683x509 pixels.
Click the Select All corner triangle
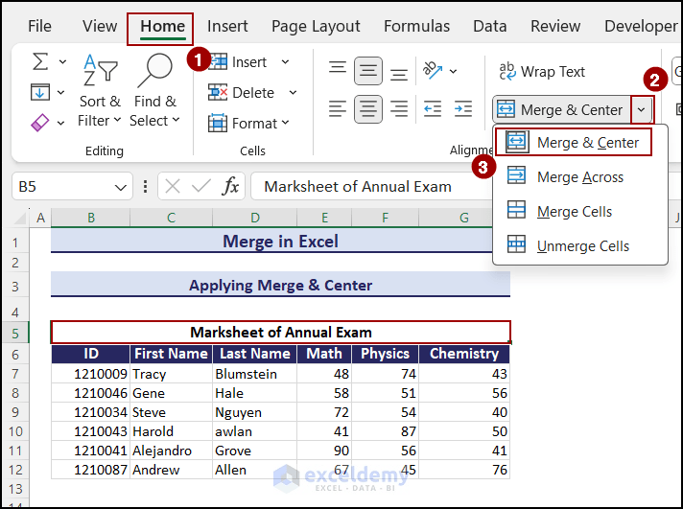[x=18, y=217]
